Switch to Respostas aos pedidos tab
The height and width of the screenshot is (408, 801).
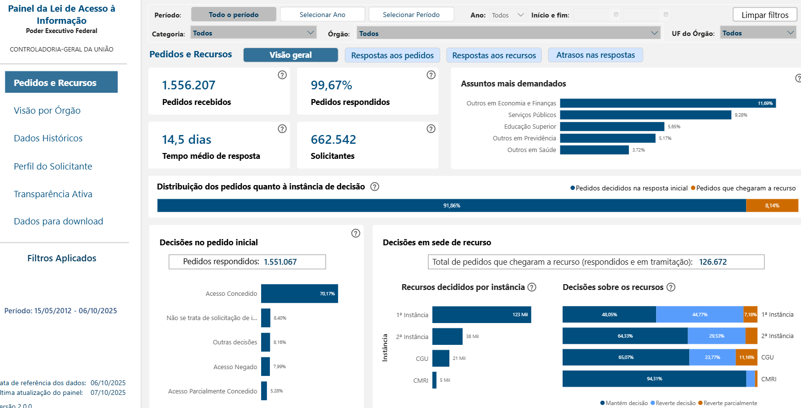click(392, 55)
